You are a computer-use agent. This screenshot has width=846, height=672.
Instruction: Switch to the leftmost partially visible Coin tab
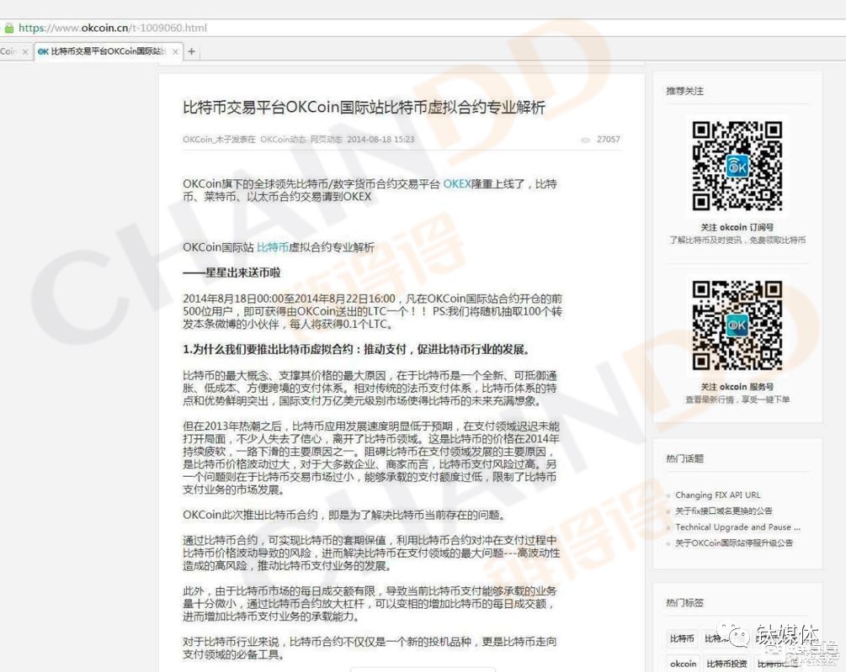coord(8,51)
